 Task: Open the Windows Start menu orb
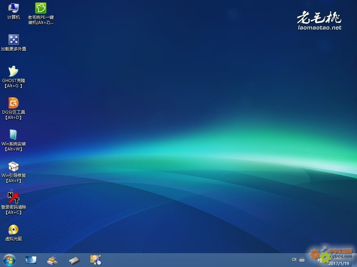point(9,260)
